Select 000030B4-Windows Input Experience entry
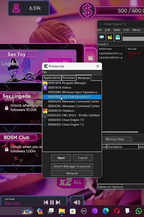Screen dimensions: 144x217 (72, 92)
